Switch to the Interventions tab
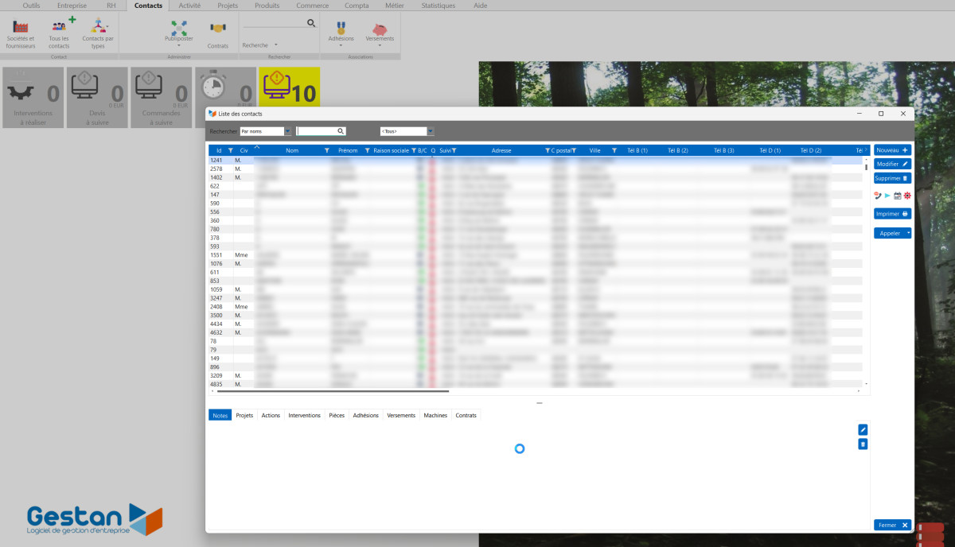The image size is (955, 547). click(x=304, y=415)
